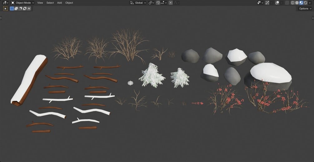Open the Global transform orientation dropdown

138,3
